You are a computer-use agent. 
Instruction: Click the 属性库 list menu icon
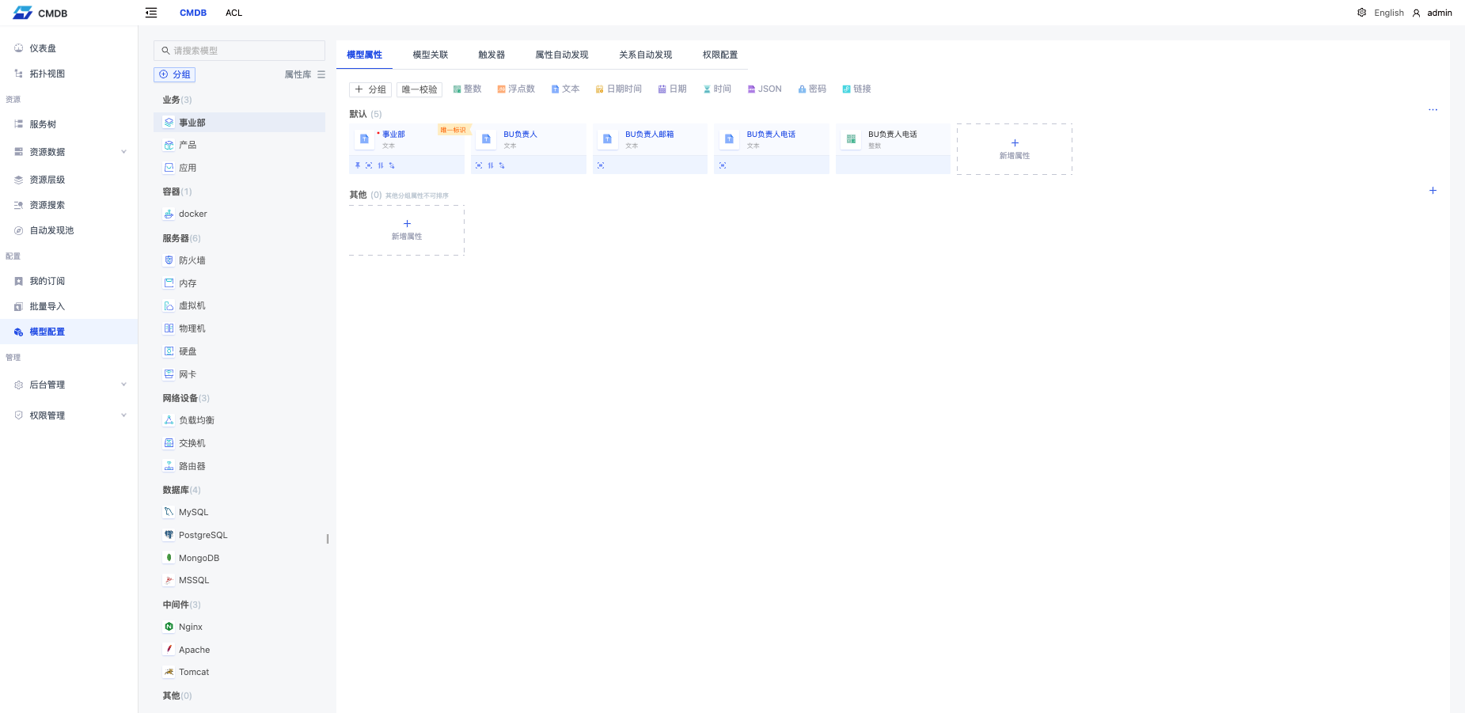[x=321, y=74]
